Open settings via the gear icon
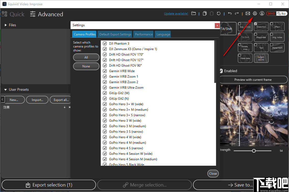Image resolution: width=289 pixels, height=192 pixels. [x=255, y=13]
